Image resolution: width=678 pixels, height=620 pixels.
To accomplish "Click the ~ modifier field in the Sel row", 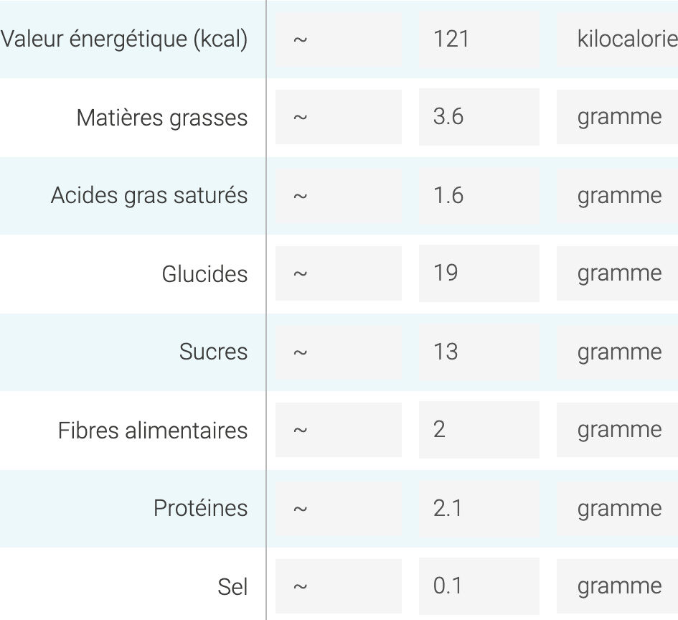I will (338, 586).
